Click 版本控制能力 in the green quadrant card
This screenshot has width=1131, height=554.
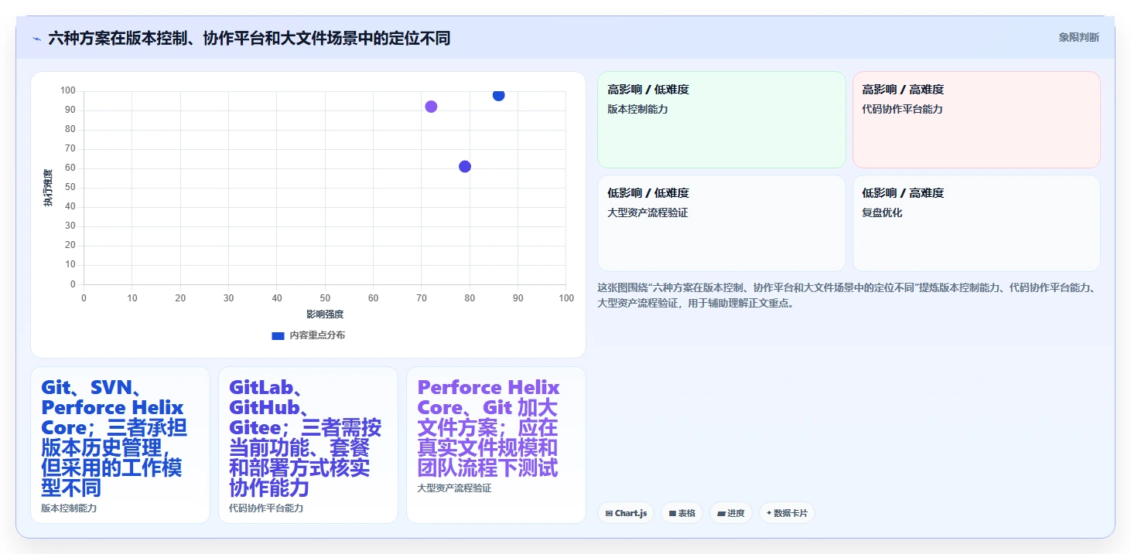point(637,109)
